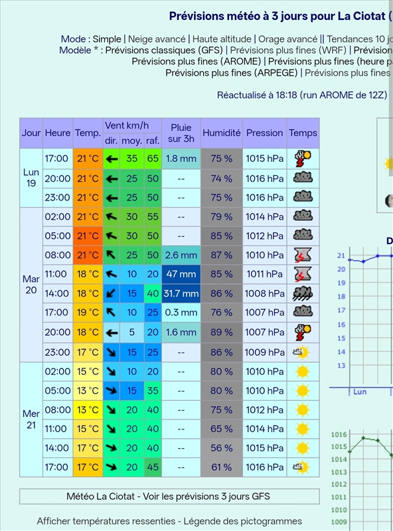Click the cloud icon at Mar 05:00

[303, 236]
